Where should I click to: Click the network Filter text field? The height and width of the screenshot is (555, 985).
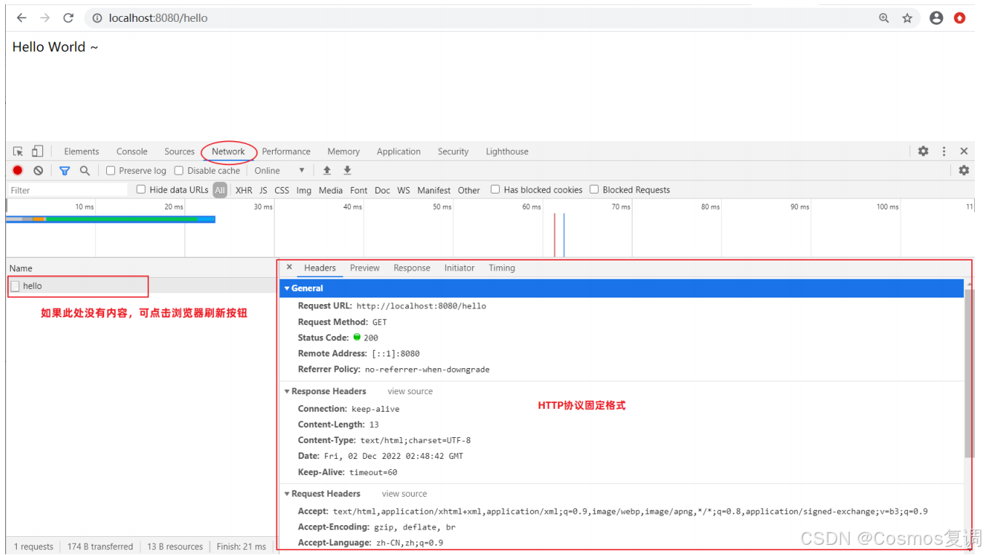click(x=68, y=190)
